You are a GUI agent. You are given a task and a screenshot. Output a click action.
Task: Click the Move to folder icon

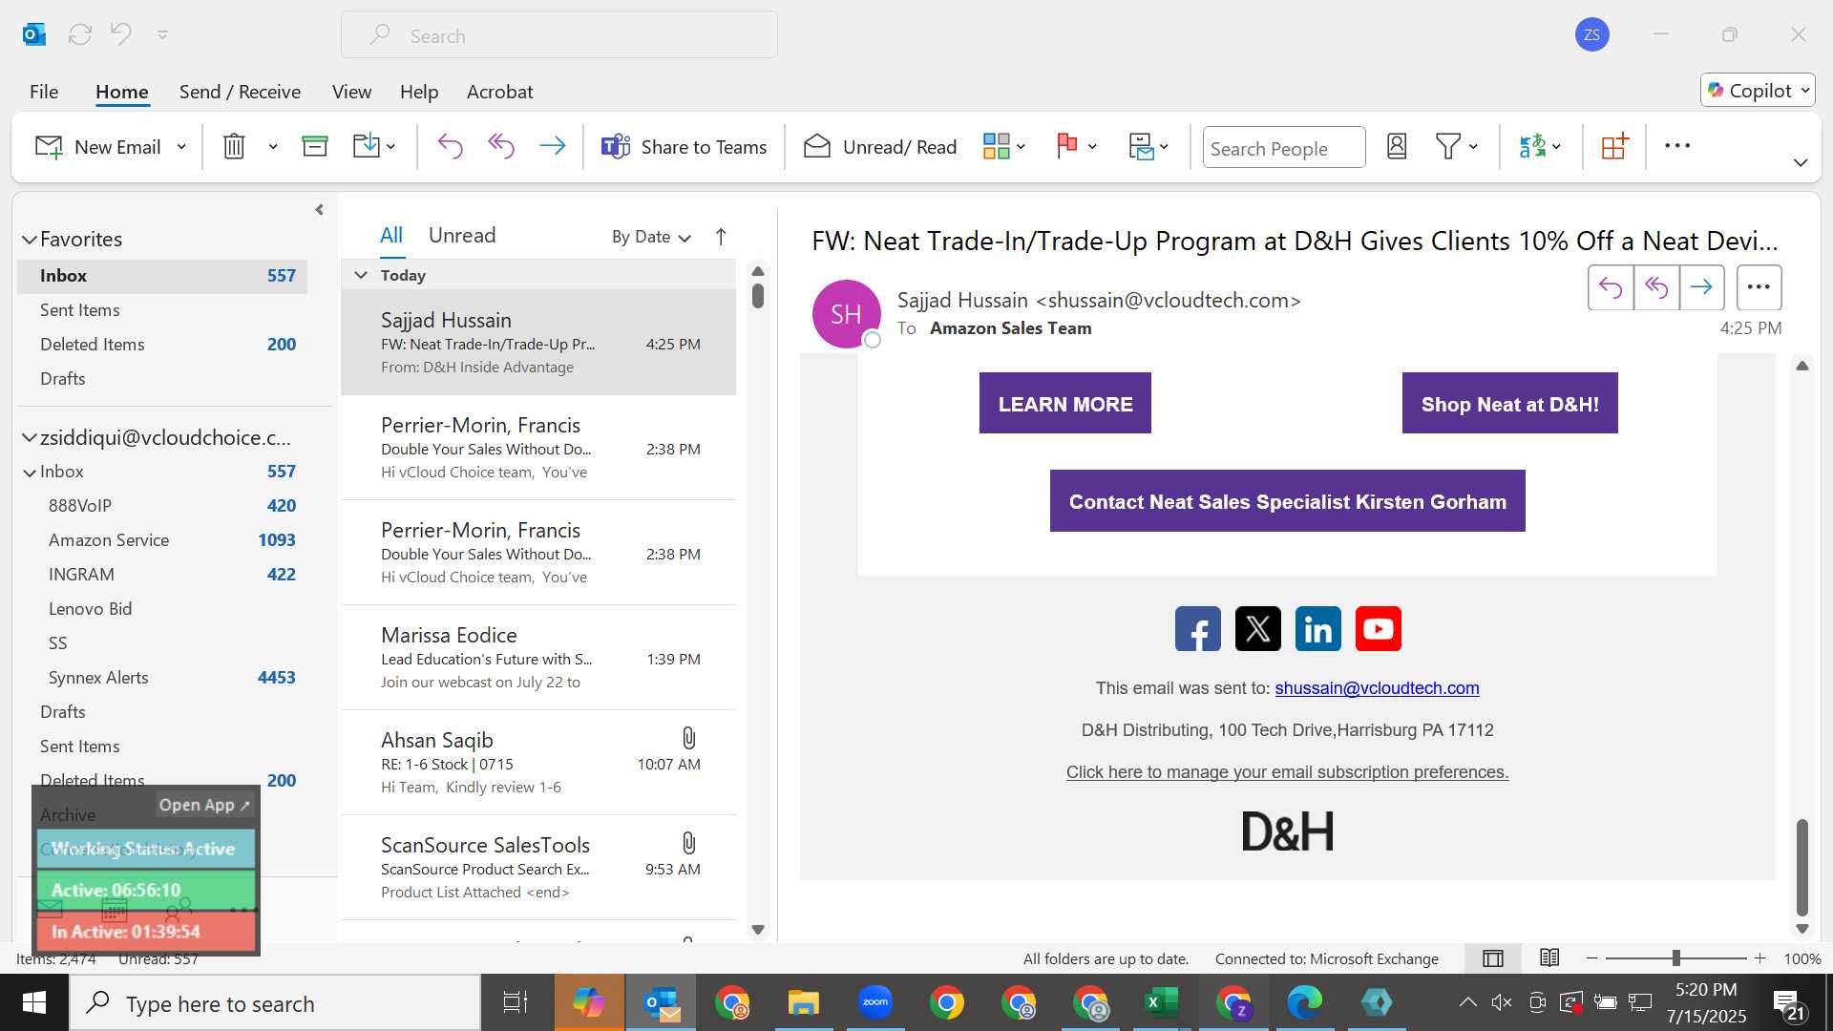pyautogui.click(x=367, y=146)
